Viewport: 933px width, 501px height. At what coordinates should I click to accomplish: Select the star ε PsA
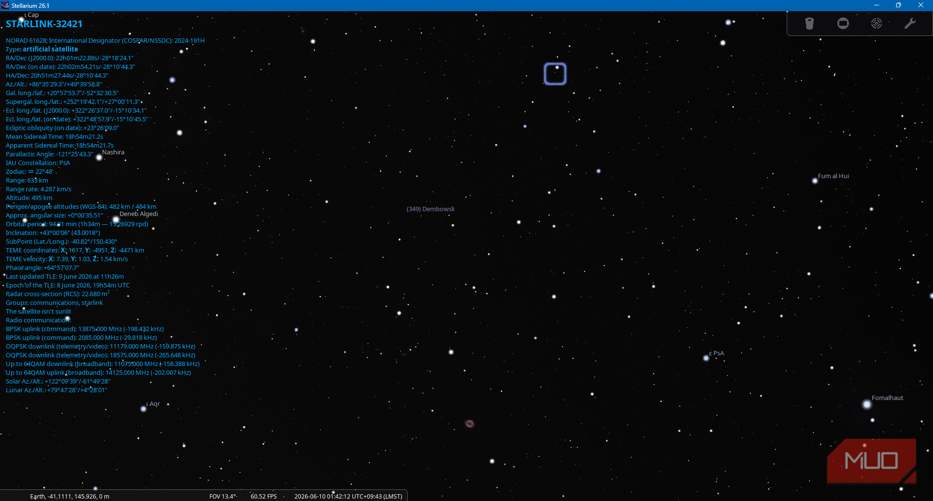click(x=706, y=358)
